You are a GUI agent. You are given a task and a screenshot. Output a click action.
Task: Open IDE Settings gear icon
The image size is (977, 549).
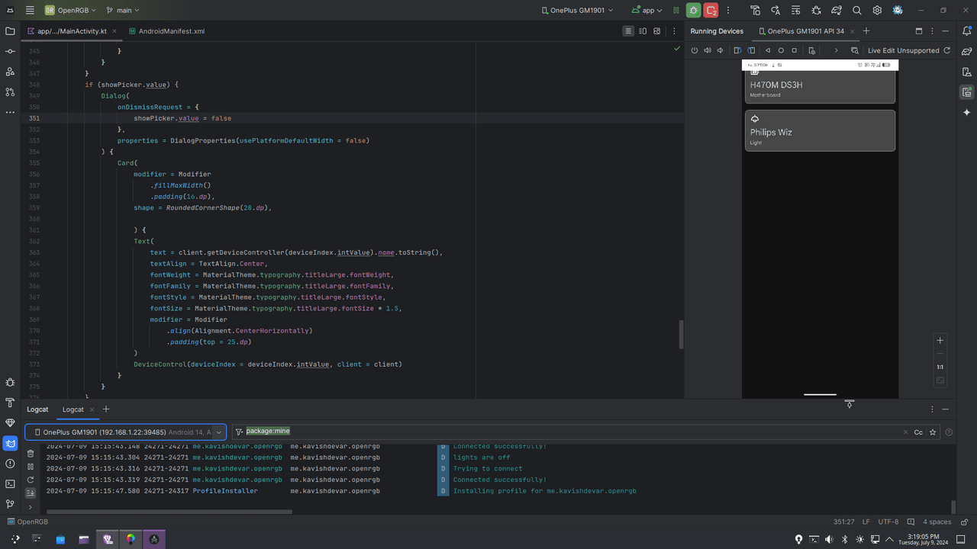pos(877,11)
